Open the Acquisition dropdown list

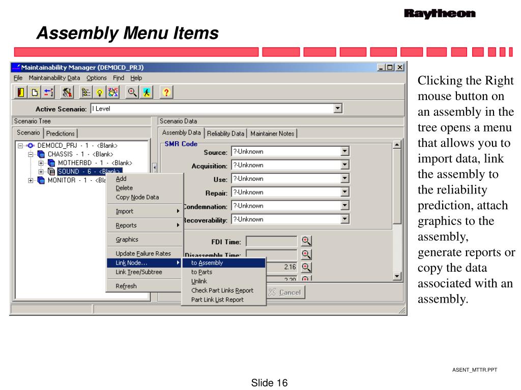[x=345, y=165]
